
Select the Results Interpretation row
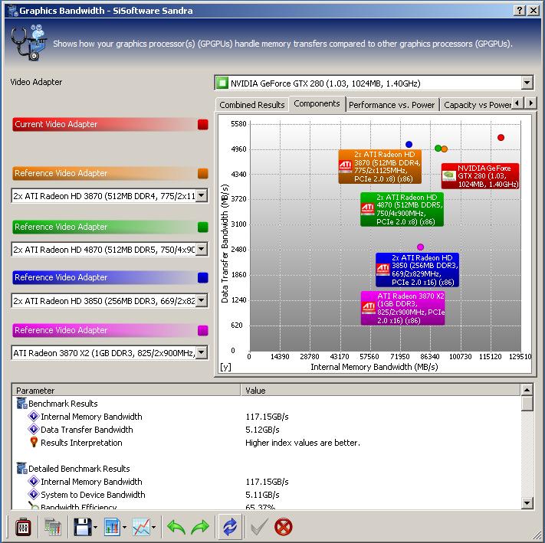pyautogui.click(x=267, y=443)
